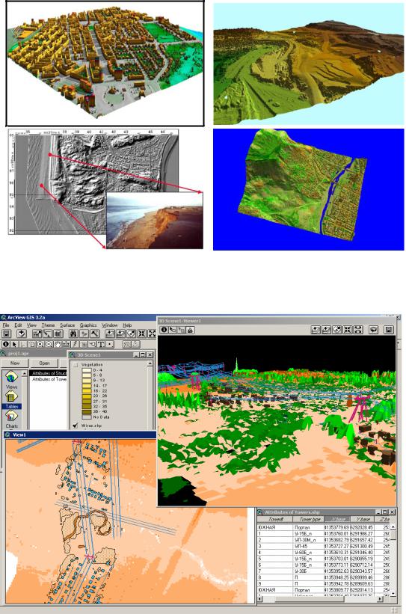Click the Tower# column header

(275, 519)
